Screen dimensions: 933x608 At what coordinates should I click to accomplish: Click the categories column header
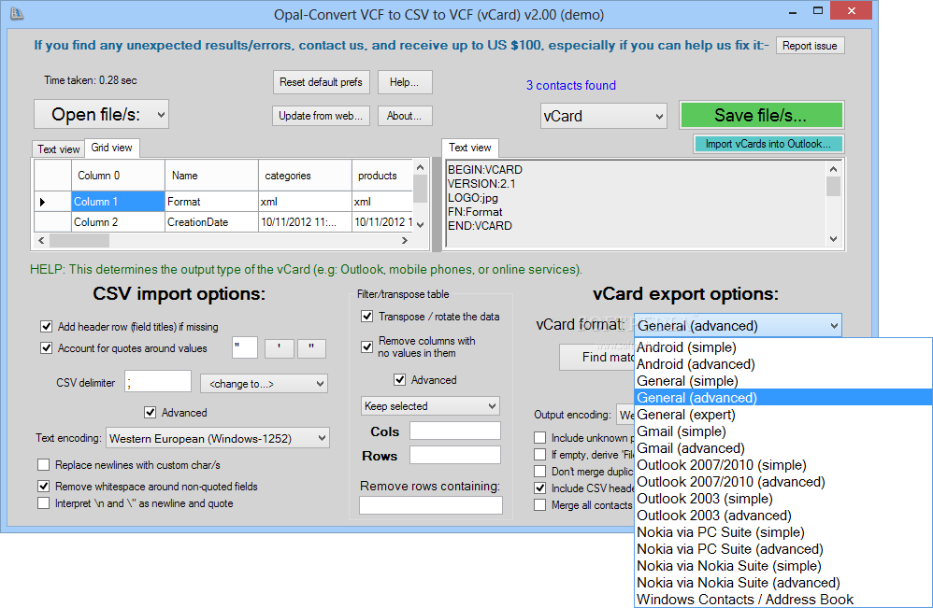coord(305,176)
